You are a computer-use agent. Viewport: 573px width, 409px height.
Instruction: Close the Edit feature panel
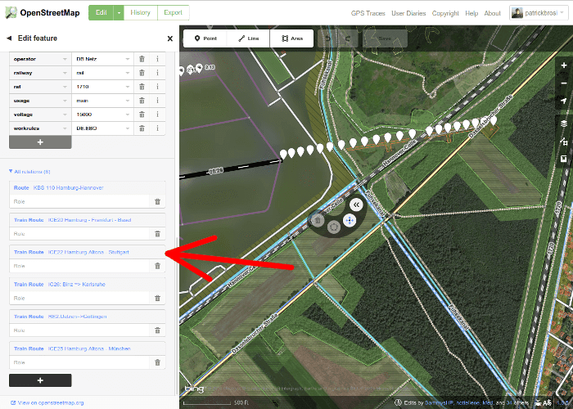169,38
